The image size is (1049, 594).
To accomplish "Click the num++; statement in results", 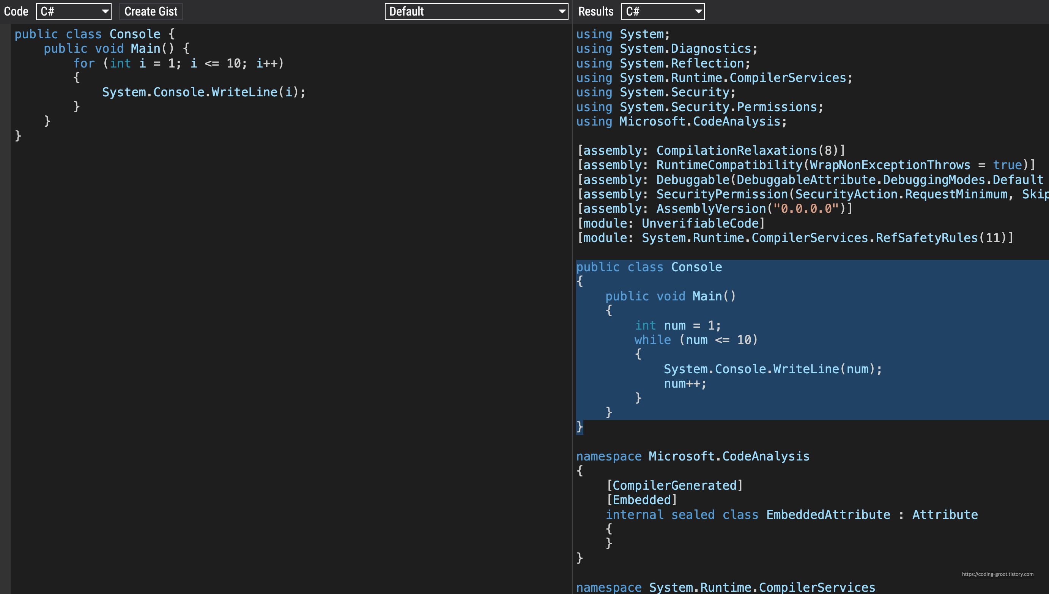I will point(685,383).
